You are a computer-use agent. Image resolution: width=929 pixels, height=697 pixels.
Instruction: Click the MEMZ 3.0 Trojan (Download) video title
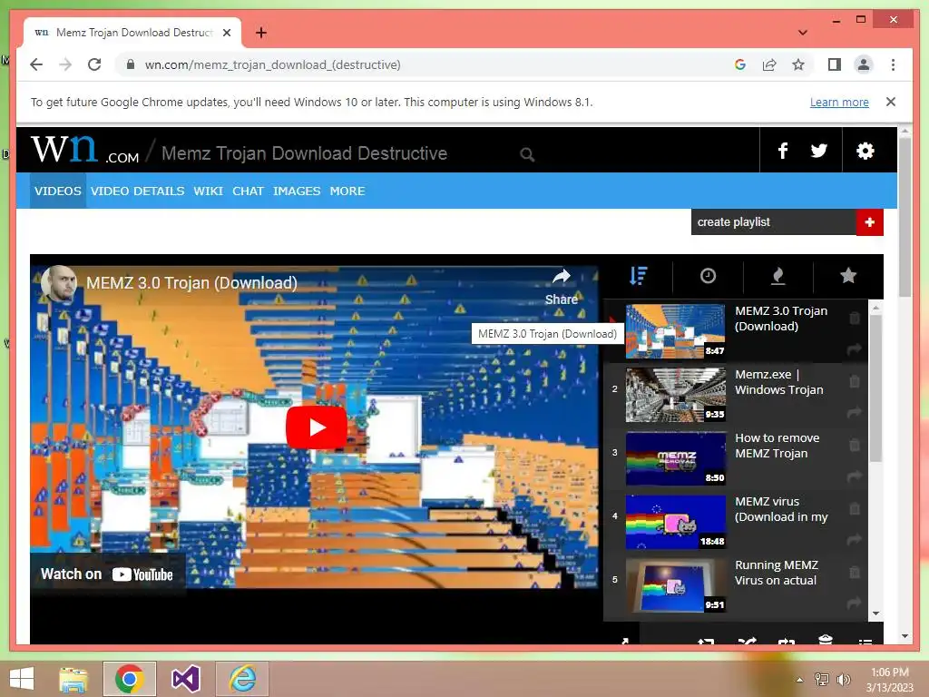(192, 283)
